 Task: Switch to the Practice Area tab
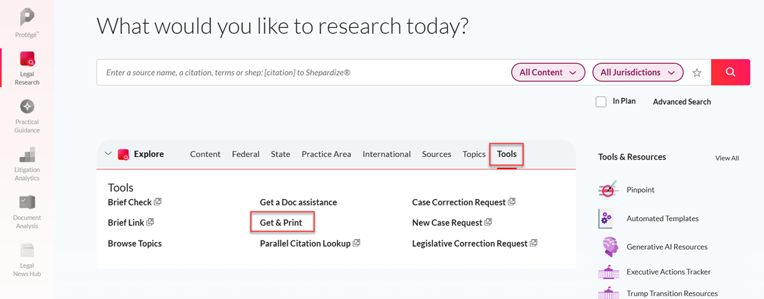[x=326, y=154]
